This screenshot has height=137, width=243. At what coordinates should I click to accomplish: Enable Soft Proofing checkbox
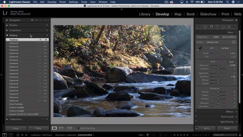point(78,128)
